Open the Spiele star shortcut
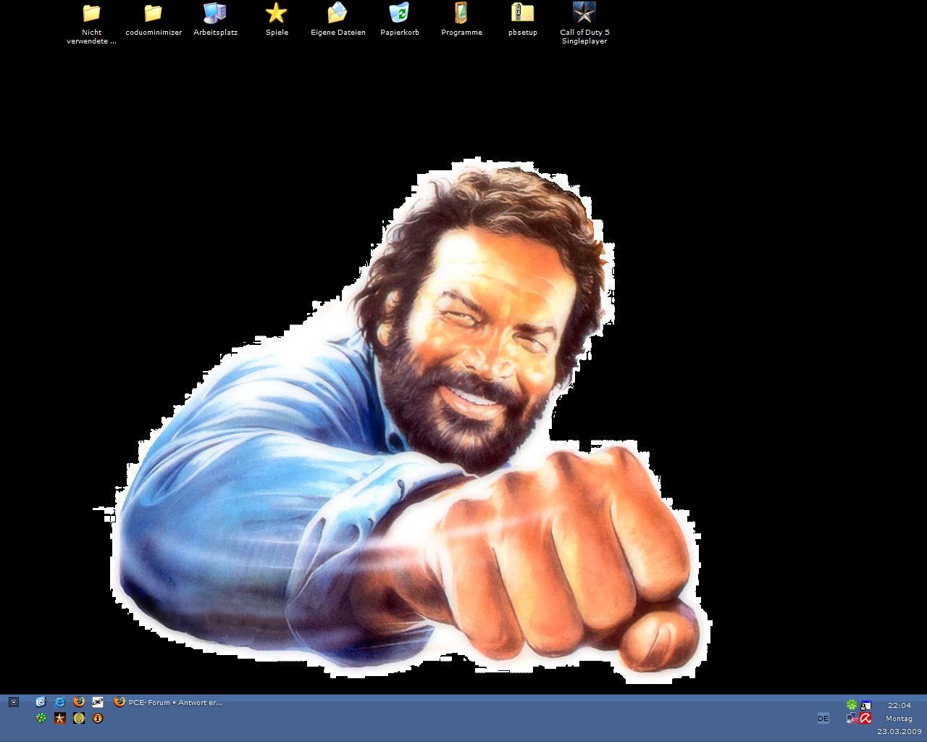Image resolution: width=927 pixels, height=742 pixels. coord(277,14)
